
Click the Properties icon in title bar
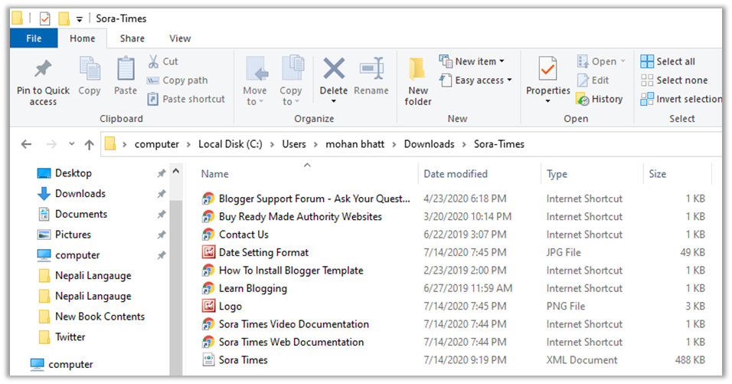[x=45, y=18]
